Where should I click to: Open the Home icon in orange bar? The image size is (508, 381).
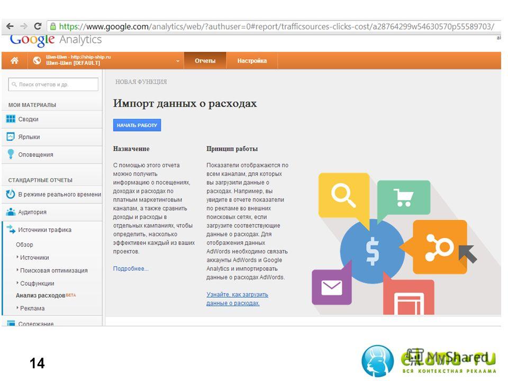[x=14, y=60]
